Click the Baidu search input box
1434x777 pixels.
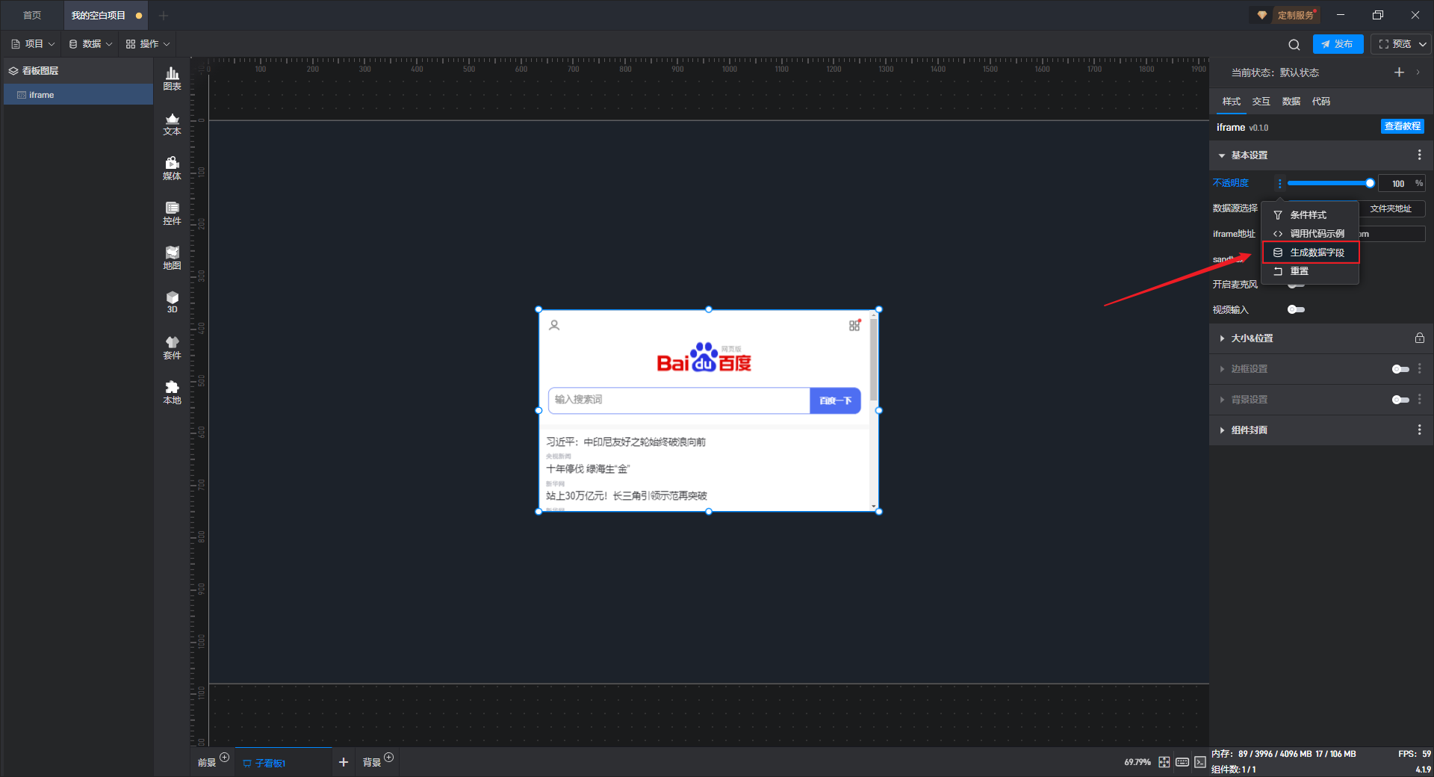[x=679, y=400]
